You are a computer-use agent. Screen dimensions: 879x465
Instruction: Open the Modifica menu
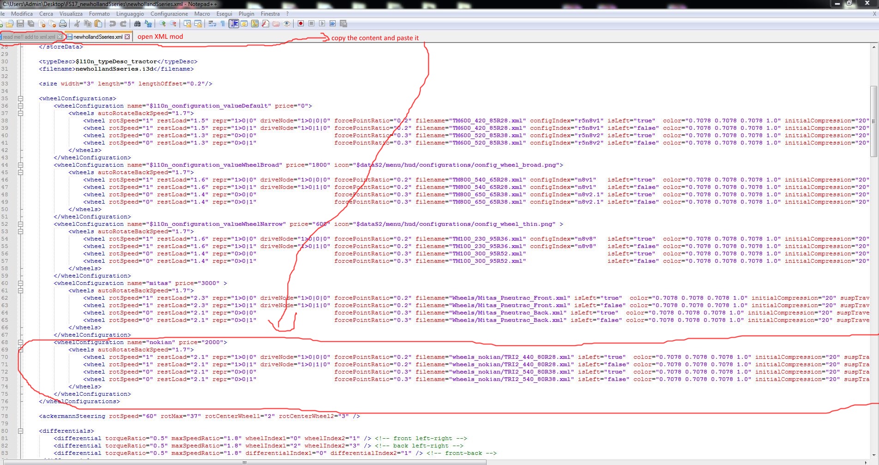point(22,14)
